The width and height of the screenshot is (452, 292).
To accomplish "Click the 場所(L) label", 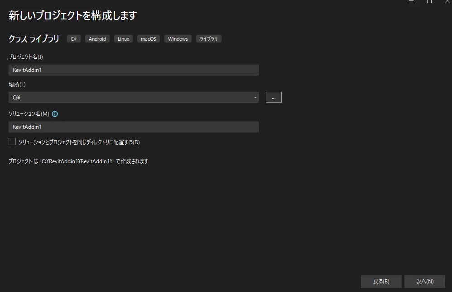I will coord(17,84).
